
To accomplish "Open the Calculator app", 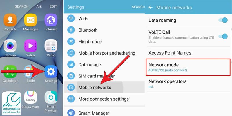I will tap(10, 72).
